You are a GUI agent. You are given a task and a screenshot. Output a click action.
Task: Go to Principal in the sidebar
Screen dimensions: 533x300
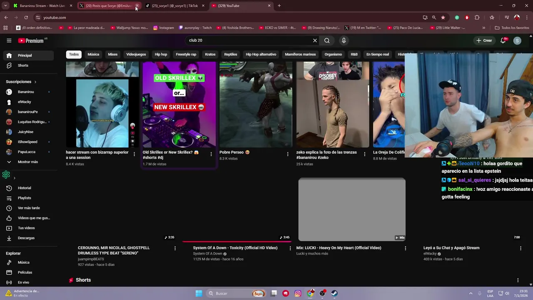tap(28, 55)
